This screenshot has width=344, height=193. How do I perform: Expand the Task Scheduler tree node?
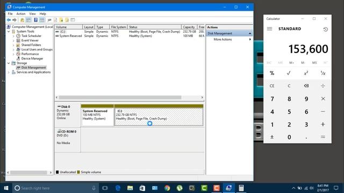13,36
